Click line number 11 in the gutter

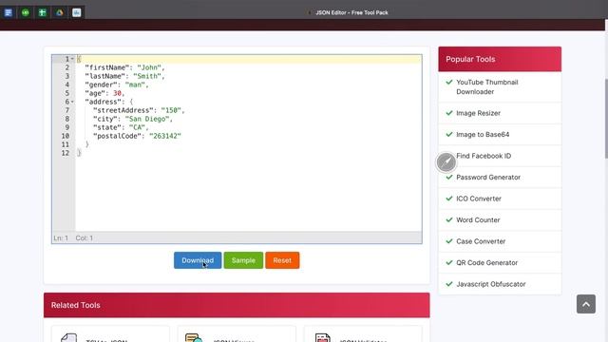point(66,144)
